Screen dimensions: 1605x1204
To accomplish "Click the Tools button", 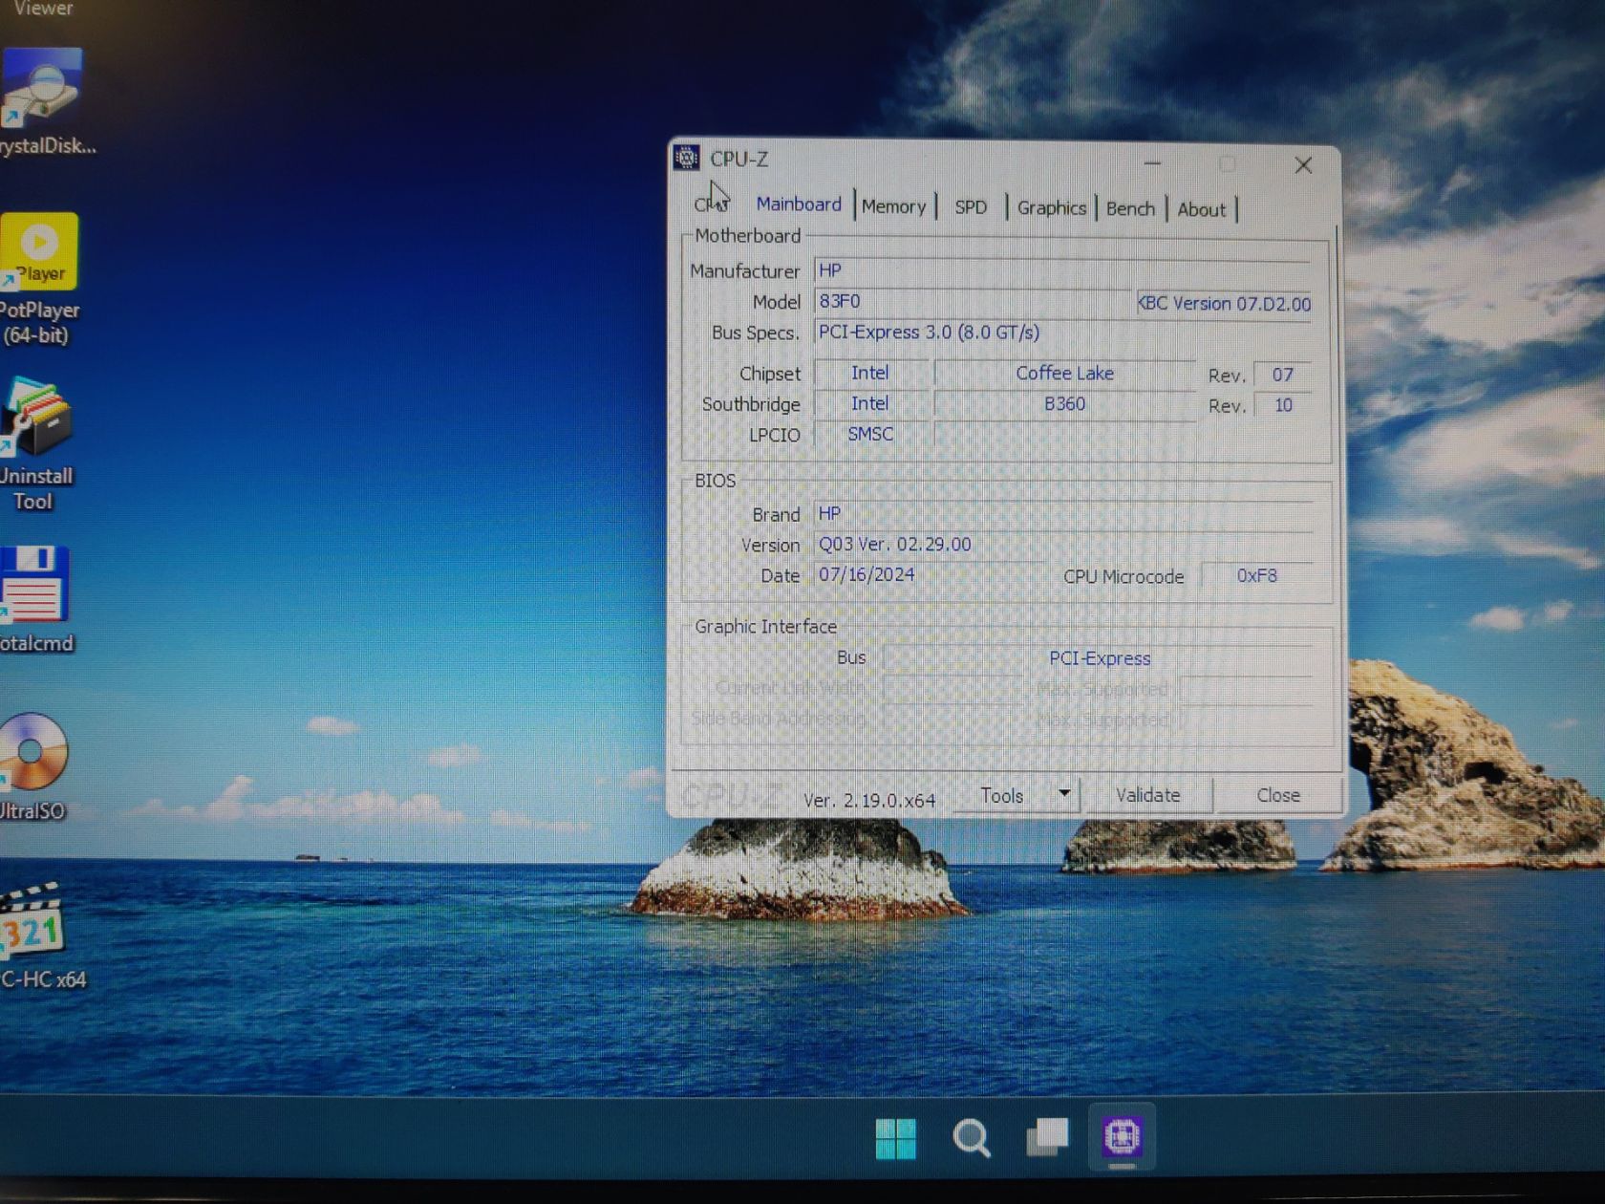I will click(1001, 795).
